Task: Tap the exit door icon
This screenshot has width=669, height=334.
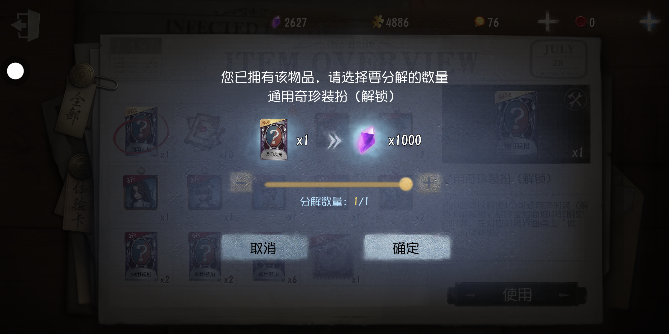Action: [x=26, y=25]
